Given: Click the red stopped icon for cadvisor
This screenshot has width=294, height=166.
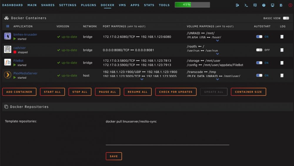Looking at the screenshot, I should point(15,52).
